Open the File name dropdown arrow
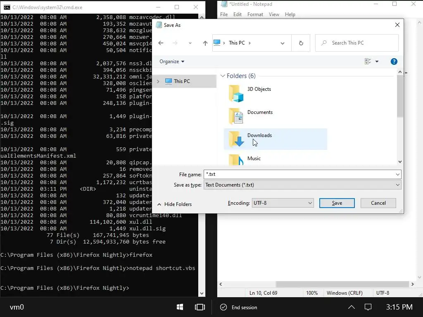The width and height of the screenshot is (423, 317). [397, 175]
